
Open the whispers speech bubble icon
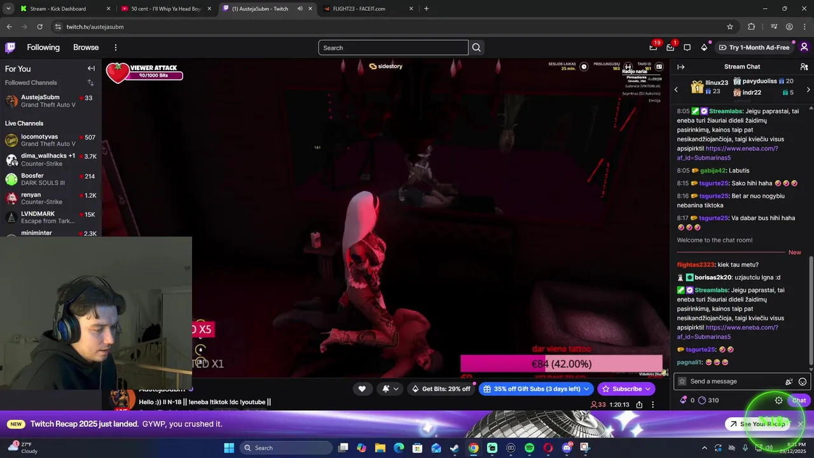click(687, 47)
